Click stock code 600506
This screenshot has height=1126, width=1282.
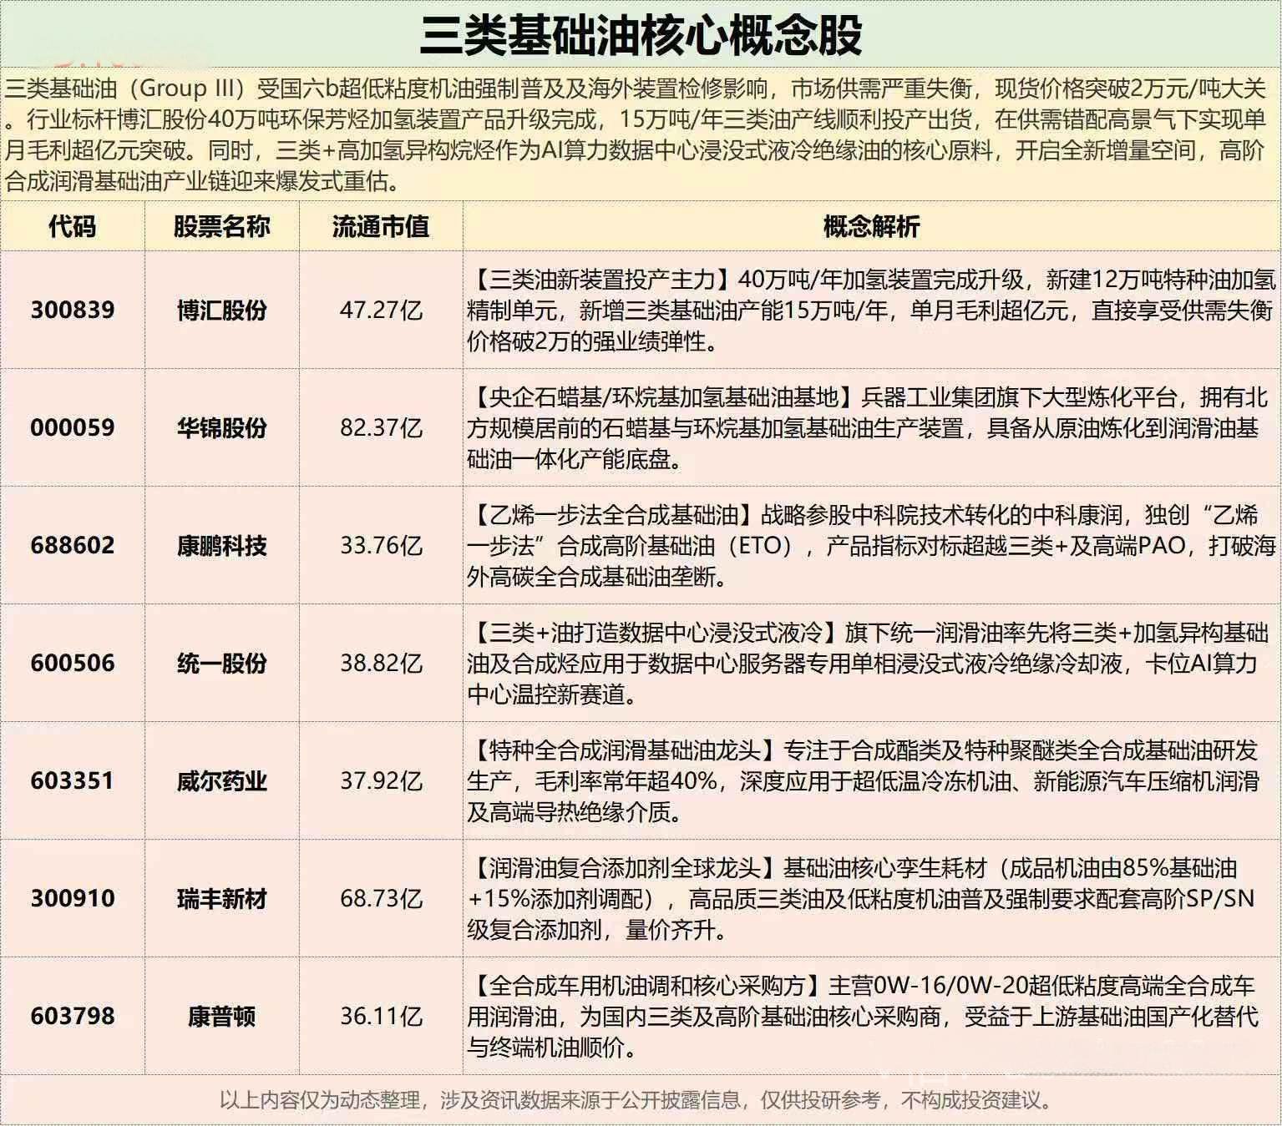pos(72,663)
